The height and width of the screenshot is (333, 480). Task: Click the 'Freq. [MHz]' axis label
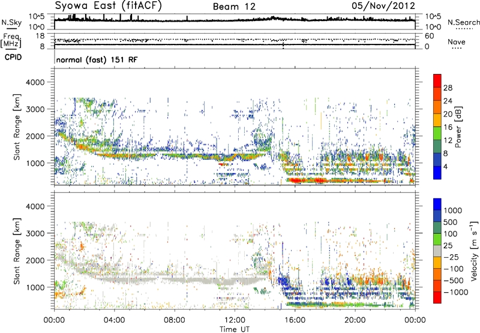[x=11, y=41]
